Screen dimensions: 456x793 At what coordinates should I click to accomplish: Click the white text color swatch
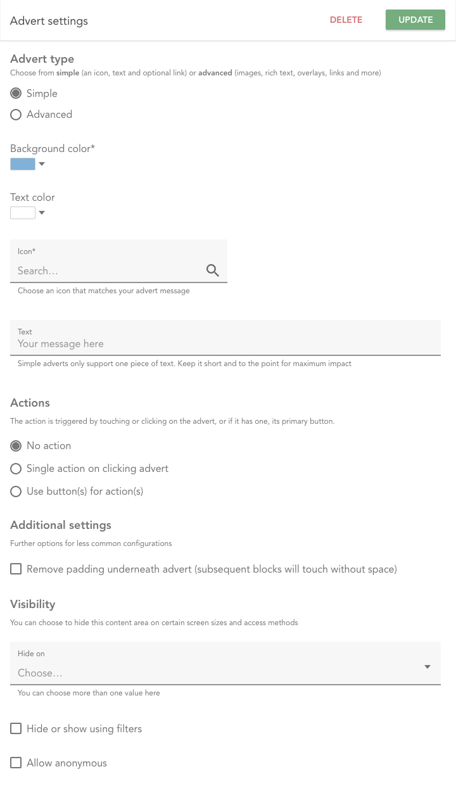(23, 213)
